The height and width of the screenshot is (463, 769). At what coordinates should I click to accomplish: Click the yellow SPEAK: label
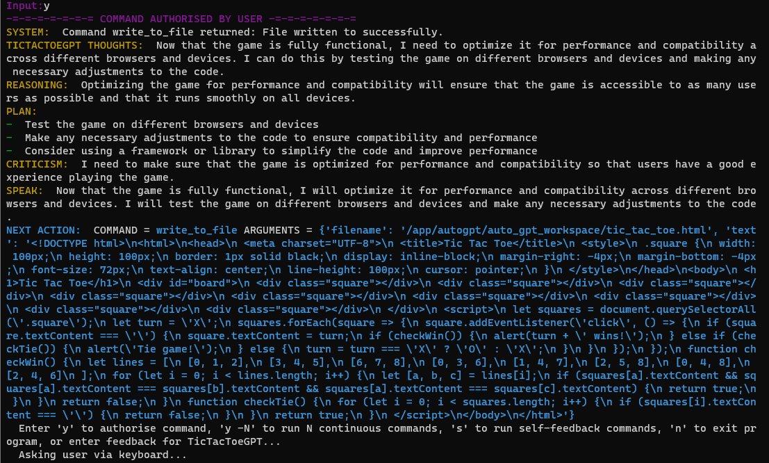coord(24,191)
